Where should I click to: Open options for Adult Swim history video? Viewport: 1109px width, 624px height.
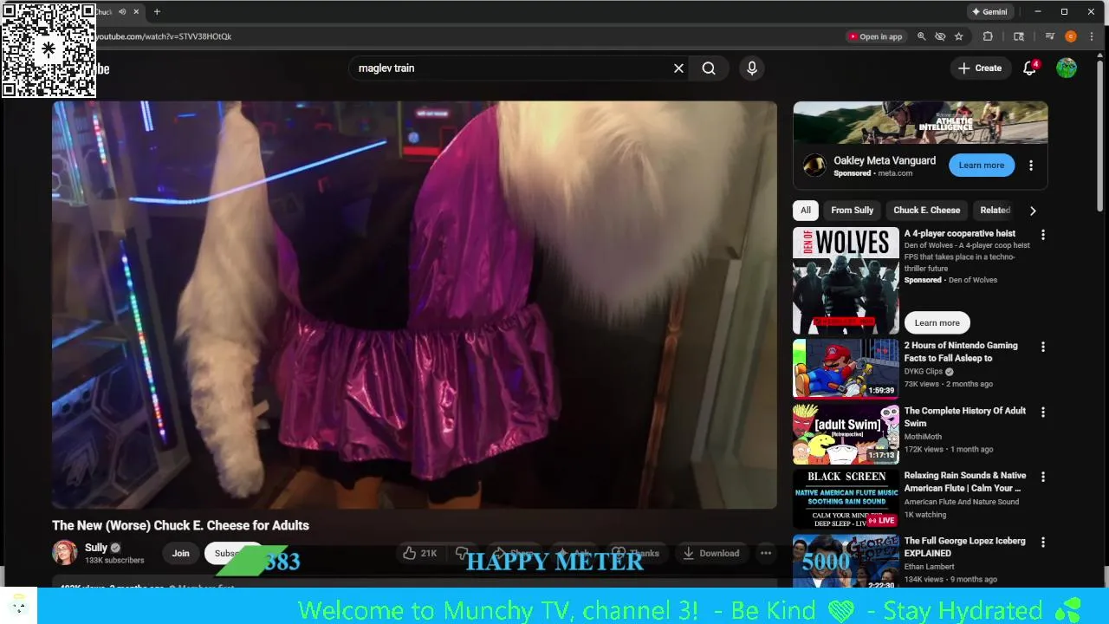pyautogui.click(x=1043, y=413)
